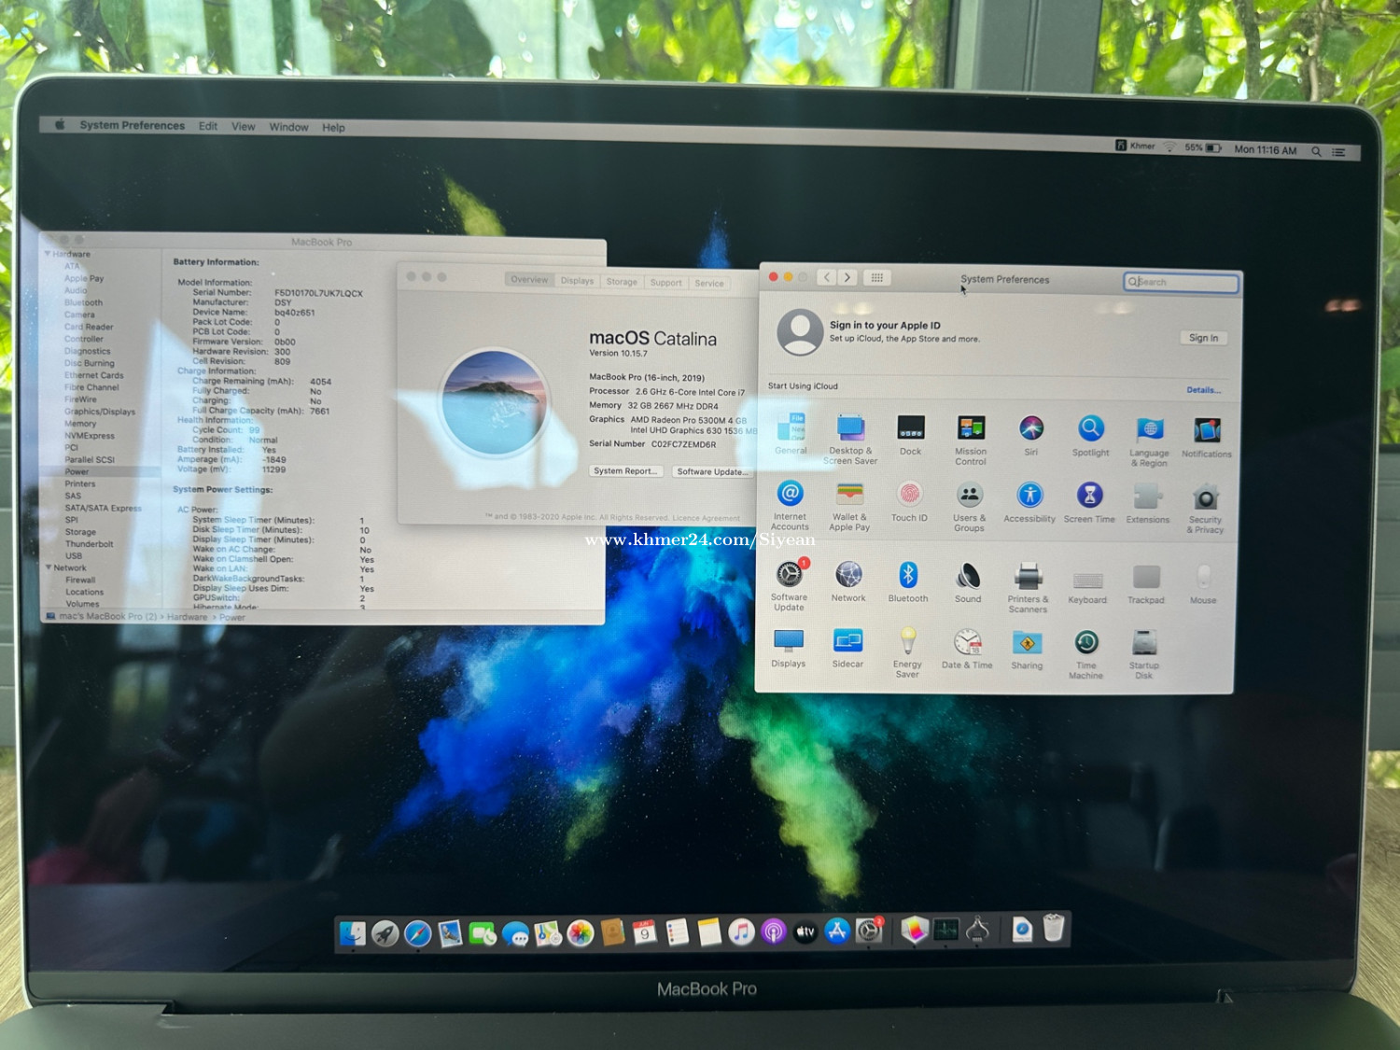The image size is (1400, 1050).
Task: Click the System Report... button
Action: pos(626,471)
